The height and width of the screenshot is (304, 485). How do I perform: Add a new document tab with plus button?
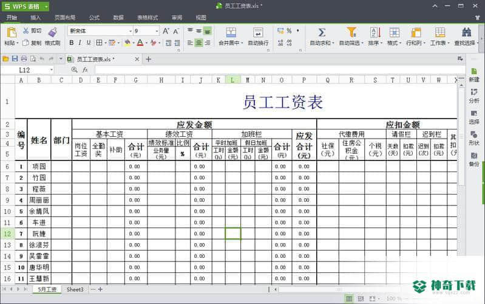tap(149, 59)
